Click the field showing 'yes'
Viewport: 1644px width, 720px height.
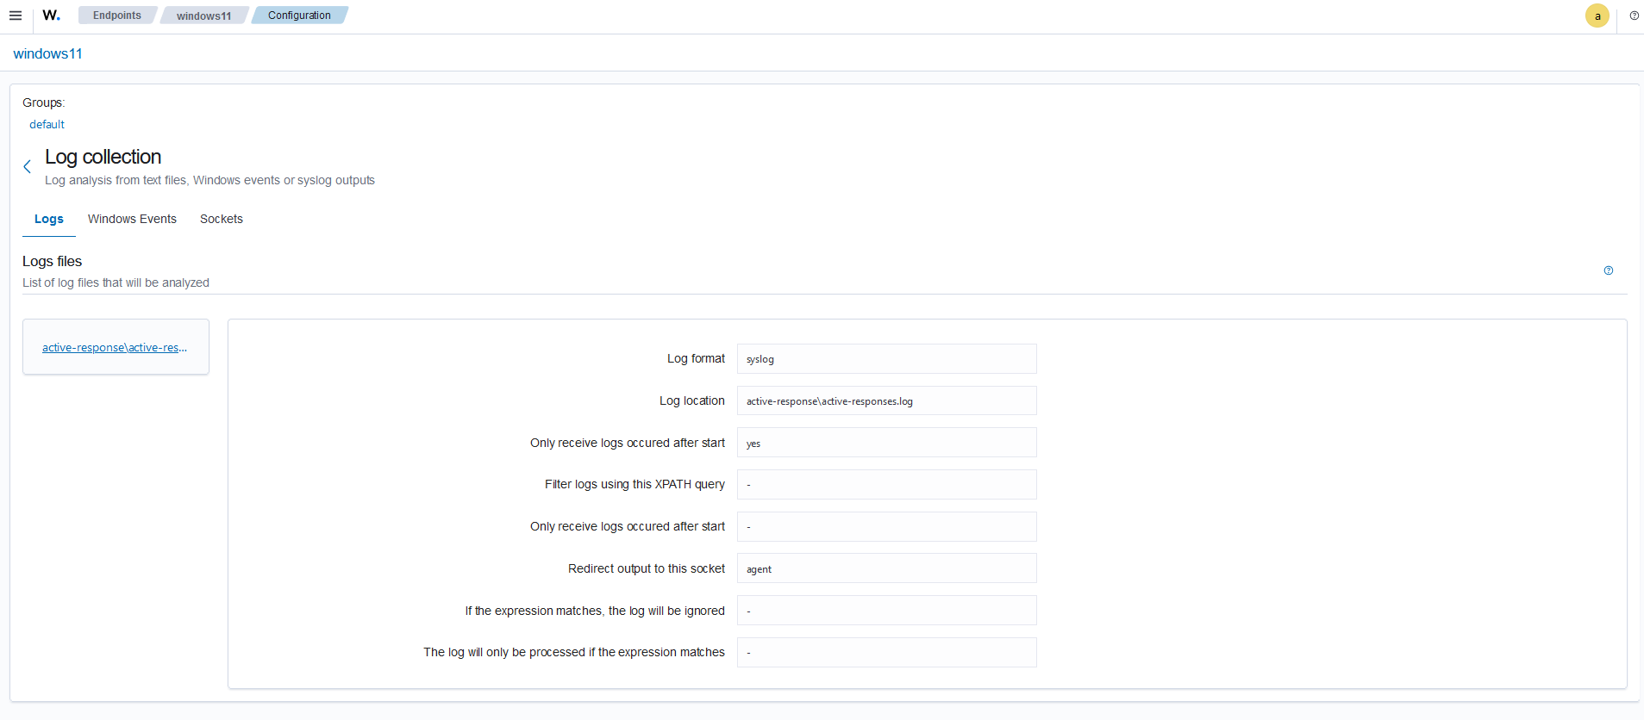[x=886, y=443]
